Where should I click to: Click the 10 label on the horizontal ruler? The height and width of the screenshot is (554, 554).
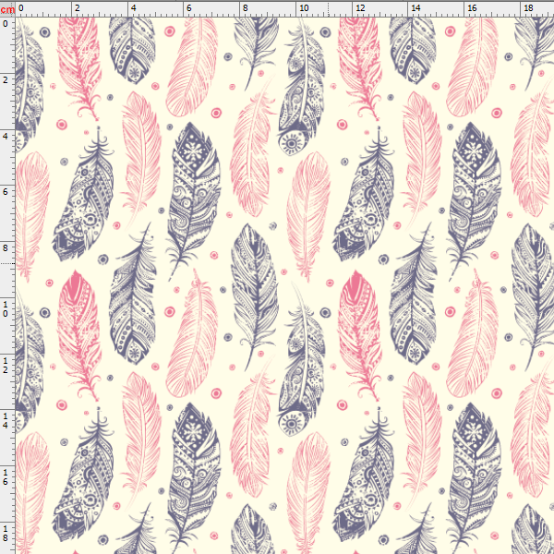pos(304,8)
